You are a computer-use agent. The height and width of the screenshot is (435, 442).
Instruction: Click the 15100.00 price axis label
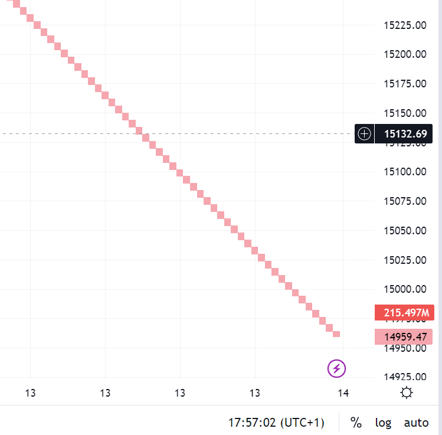tap(405, 172)
